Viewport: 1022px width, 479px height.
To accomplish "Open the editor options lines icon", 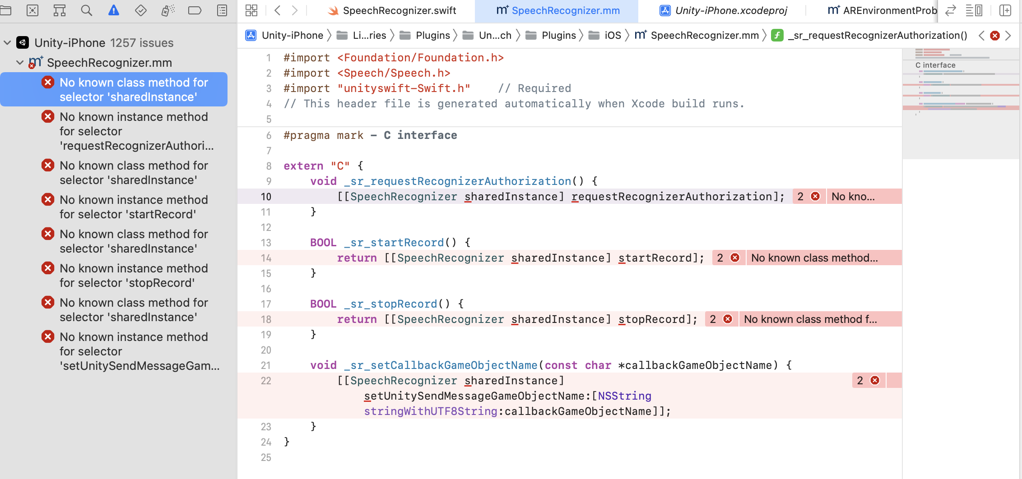I will pos(974,10).
